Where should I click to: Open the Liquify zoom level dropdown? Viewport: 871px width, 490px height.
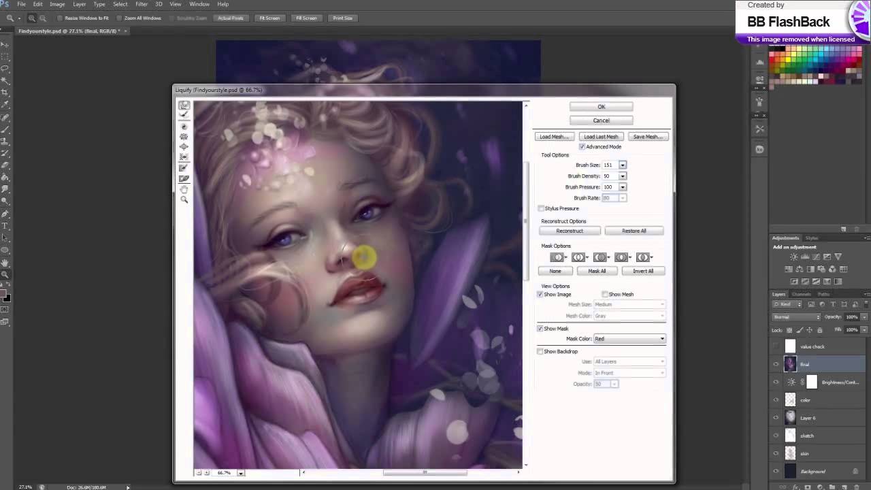[x=240, y=472]
